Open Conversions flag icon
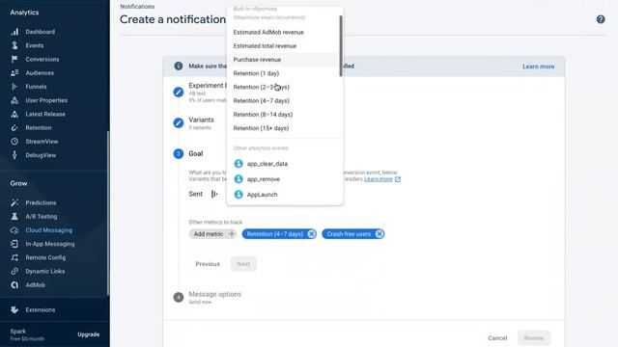The image size is (618, 347). click(14, 60)
